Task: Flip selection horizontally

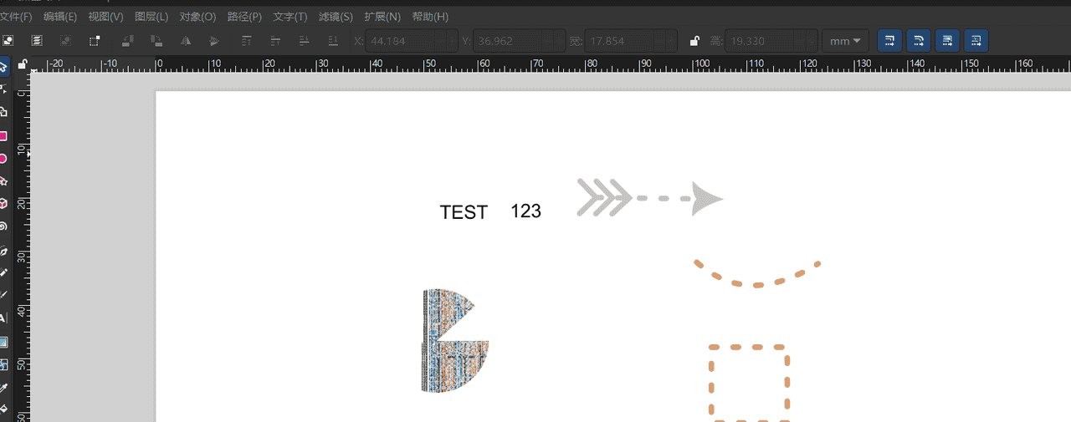Action: point(186,40)
